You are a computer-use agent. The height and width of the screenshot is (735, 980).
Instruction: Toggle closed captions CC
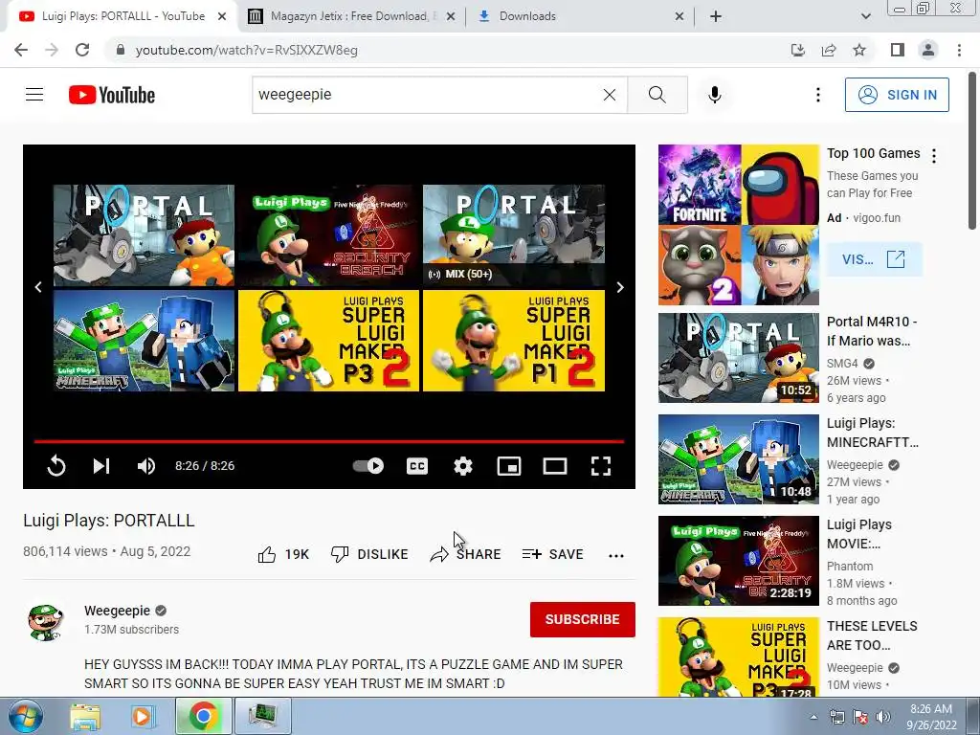coord(417,466)
